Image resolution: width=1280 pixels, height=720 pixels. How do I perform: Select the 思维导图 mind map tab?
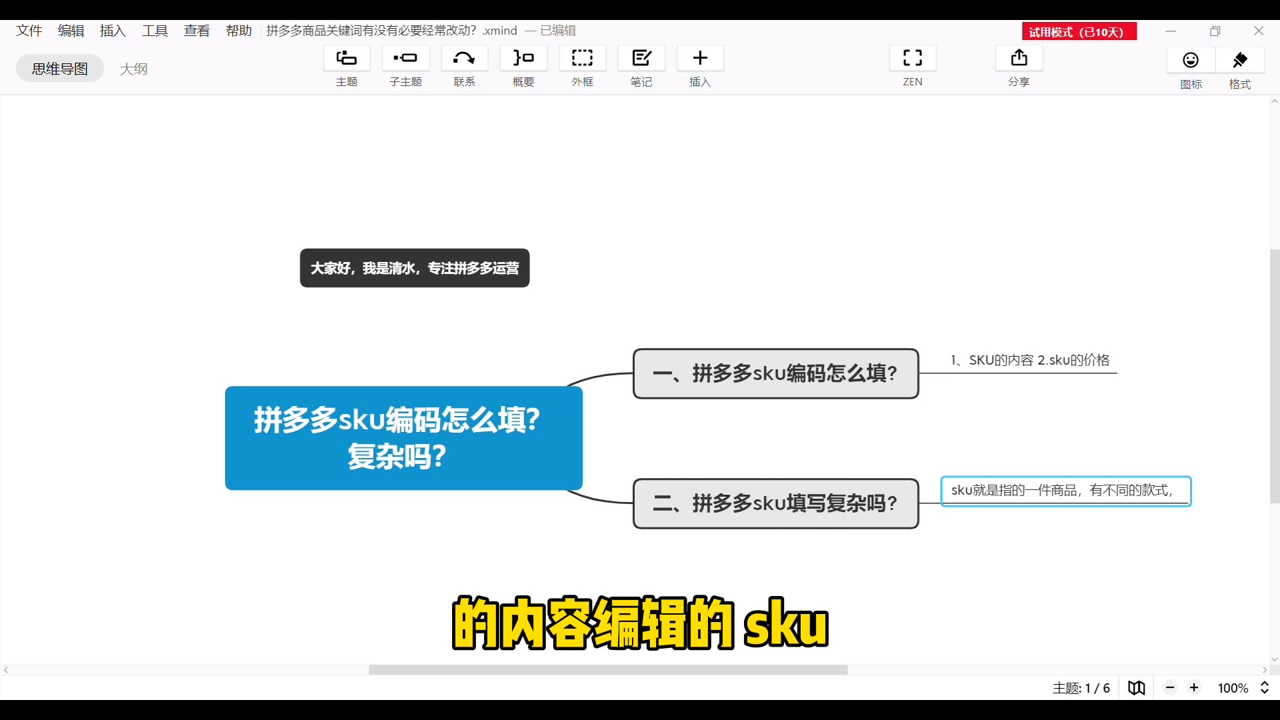coord(59,68)
